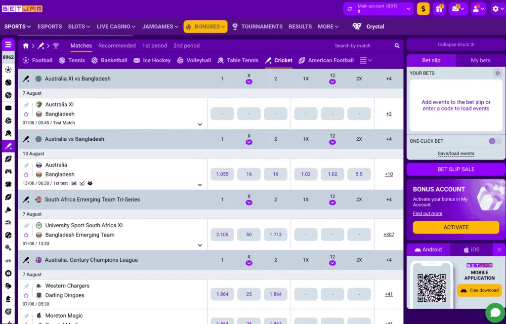Favorite Western Chargers vs Darling Dingoes

(26, 295)
